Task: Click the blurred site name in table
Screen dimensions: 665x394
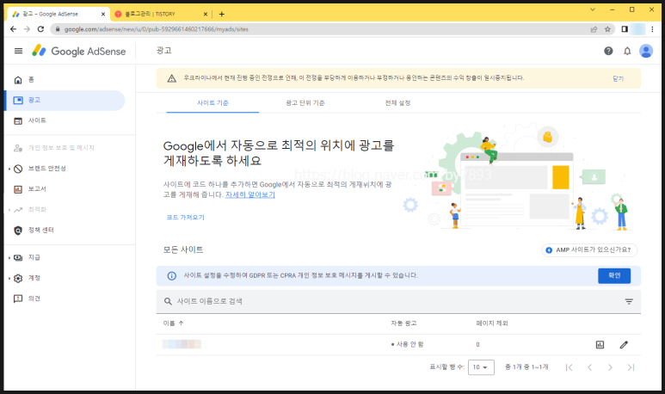Action: 184,344
